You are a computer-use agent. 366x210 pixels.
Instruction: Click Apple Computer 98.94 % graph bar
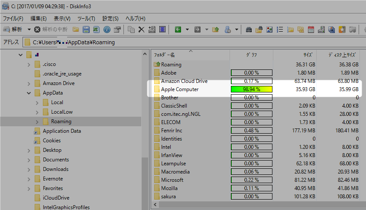(x=251, y=89)
